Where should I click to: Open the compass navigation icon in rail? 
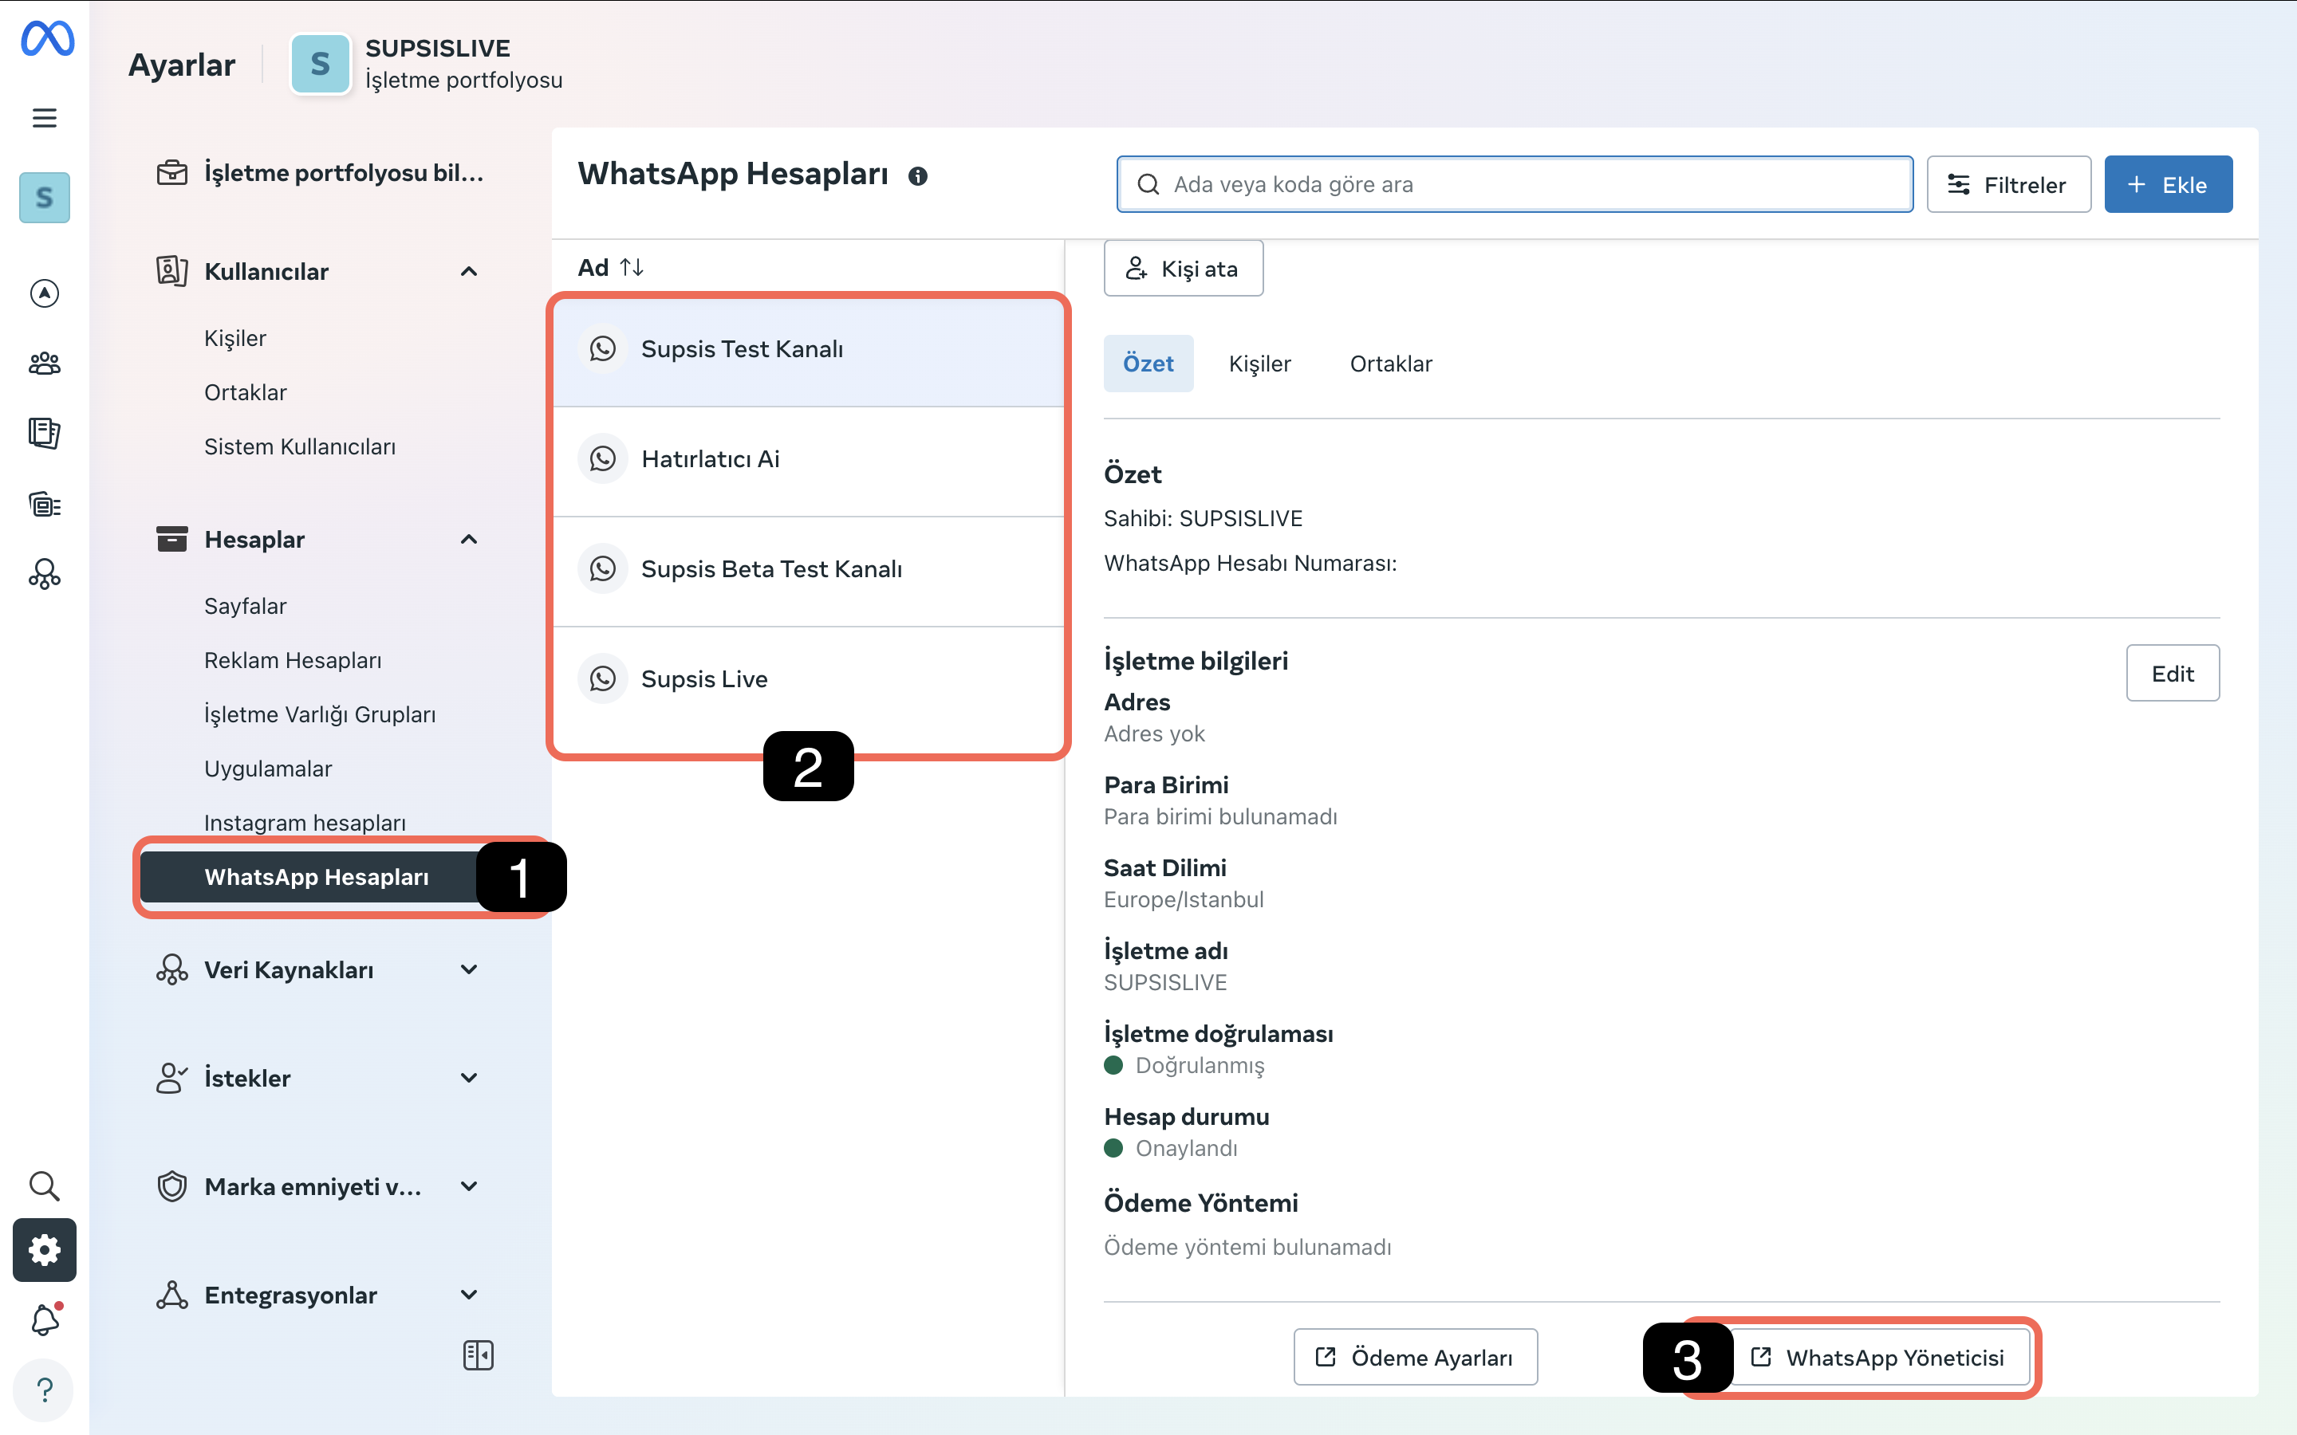click(x=45, y=293)
